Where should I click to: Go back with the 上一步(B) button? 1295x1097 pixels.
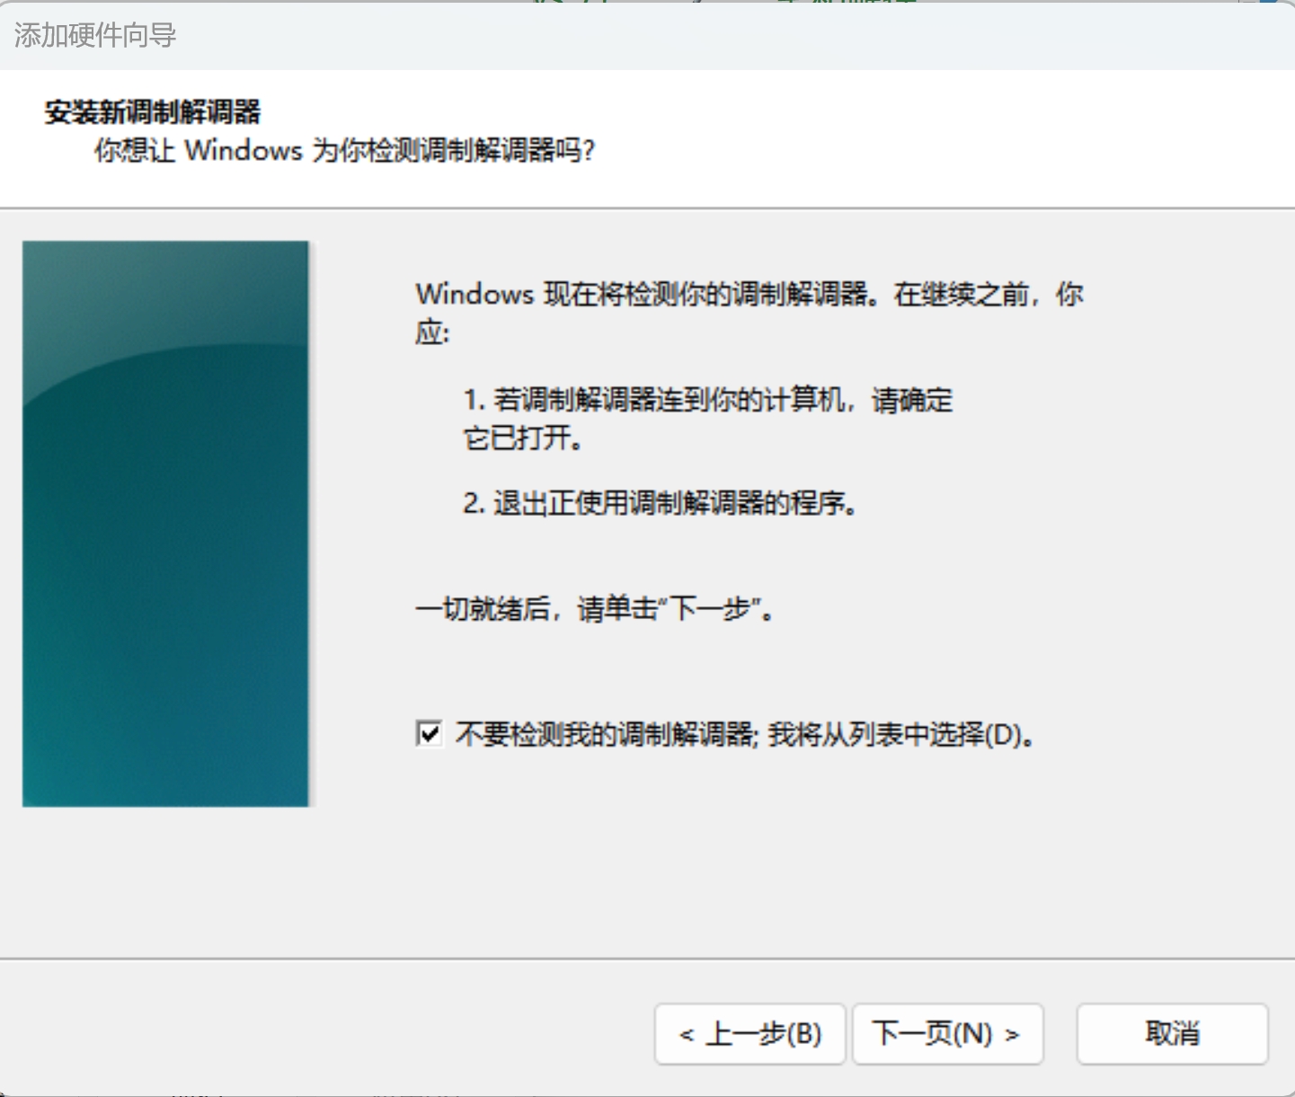tap(750, 1034)
